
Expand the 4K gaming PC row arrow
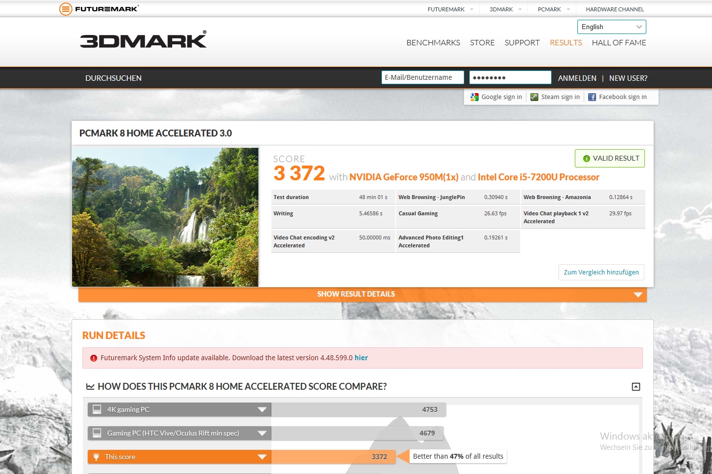[x=262, y=409]
